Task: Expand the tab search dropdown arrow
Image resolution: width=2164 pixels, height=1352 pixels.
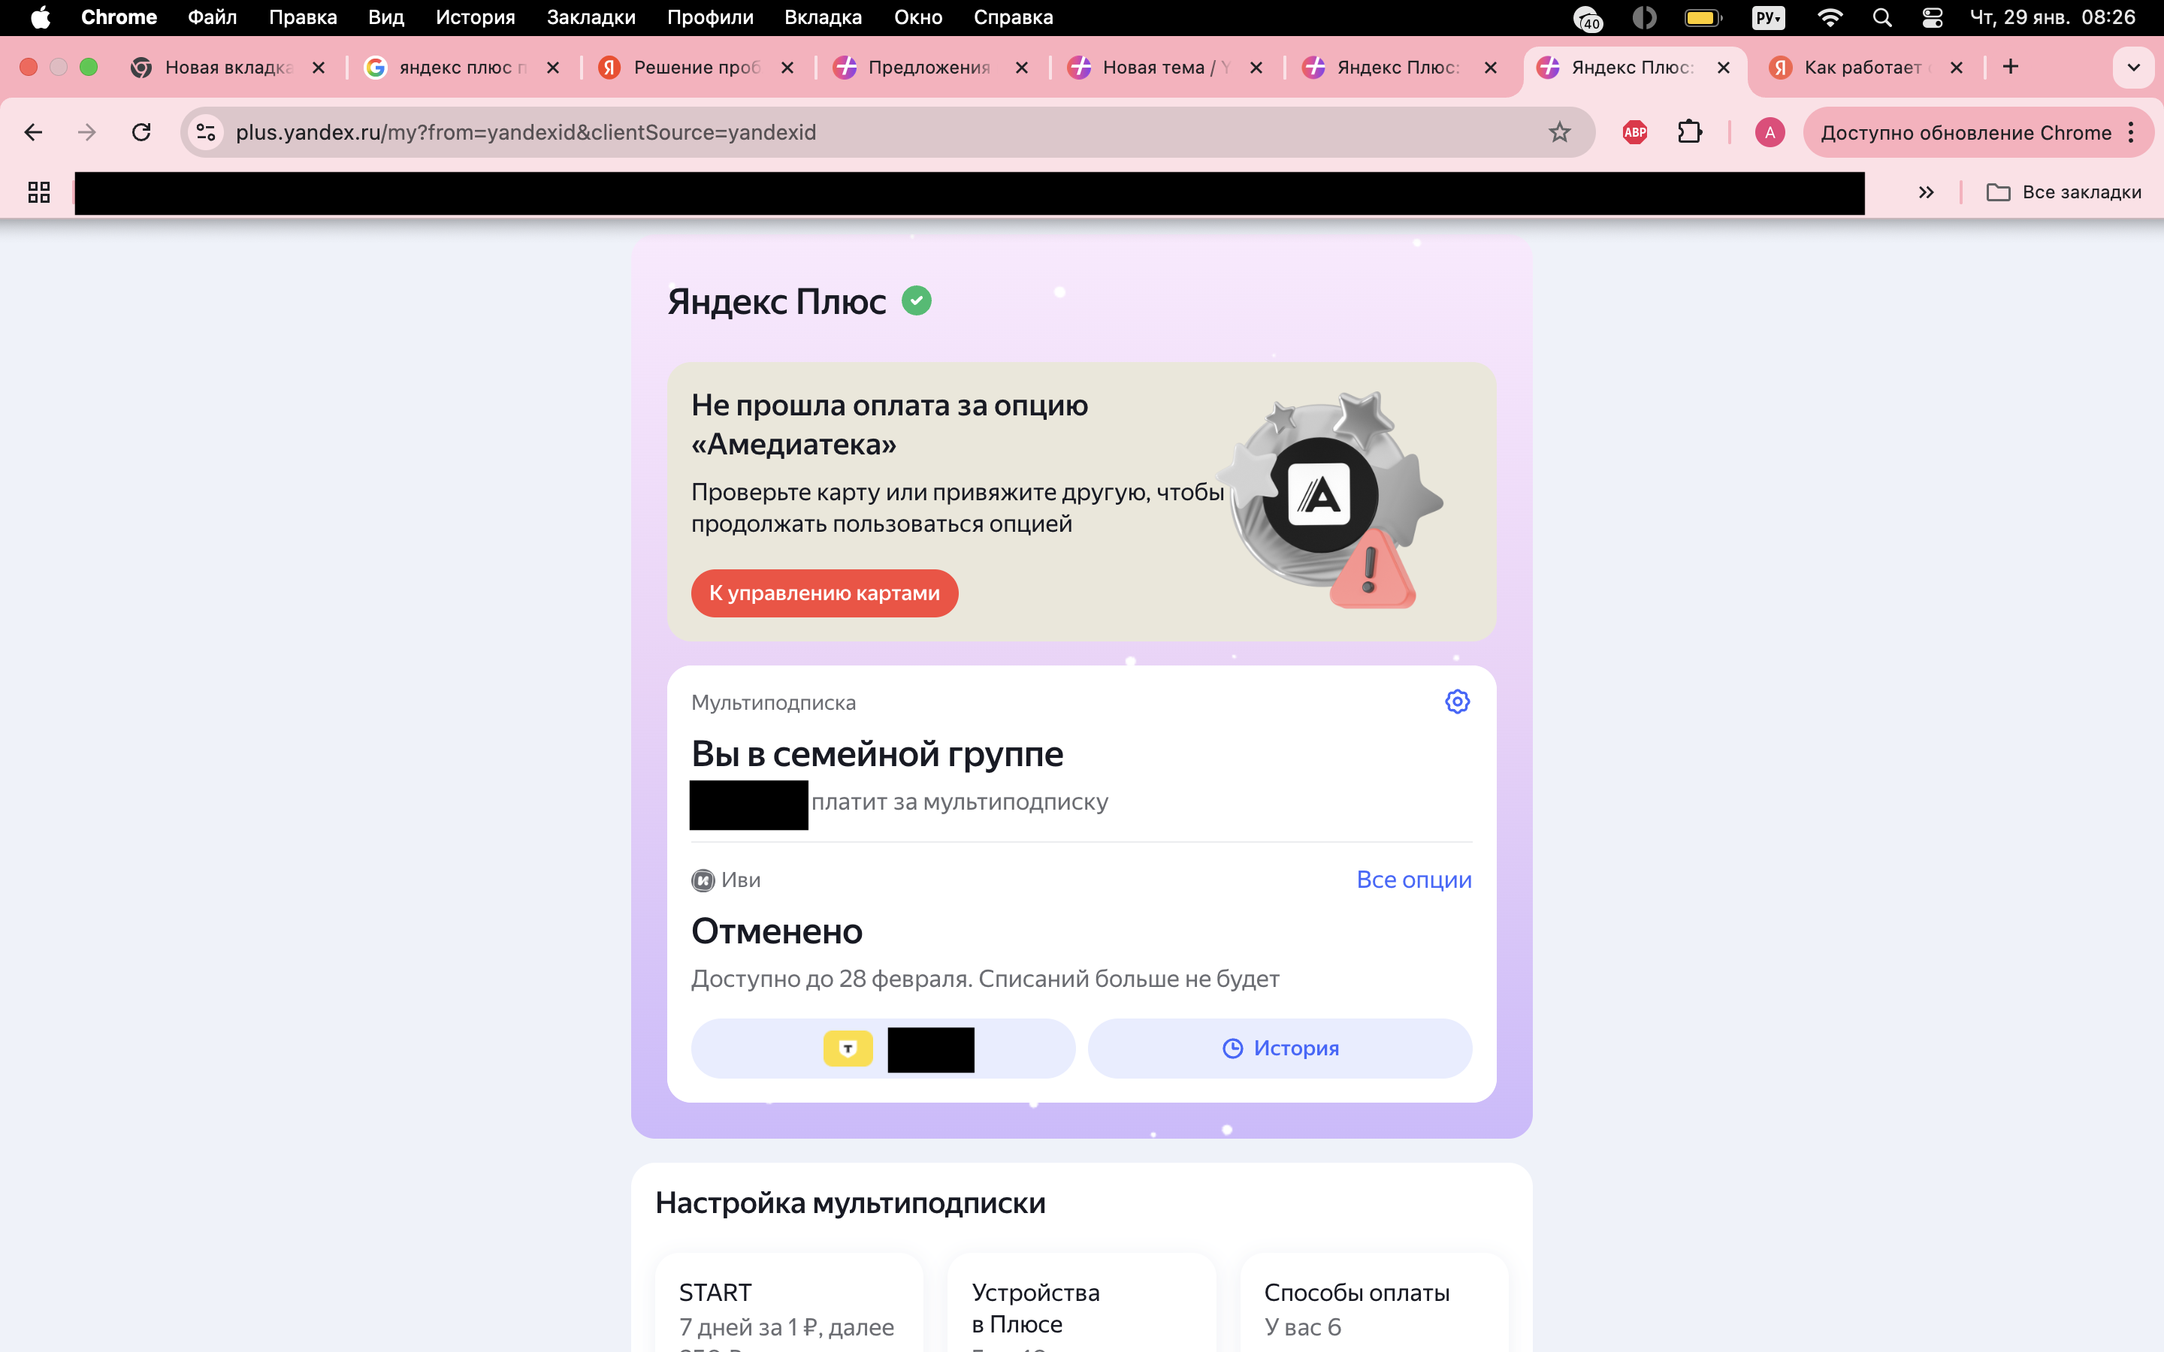Action: 2132,68
